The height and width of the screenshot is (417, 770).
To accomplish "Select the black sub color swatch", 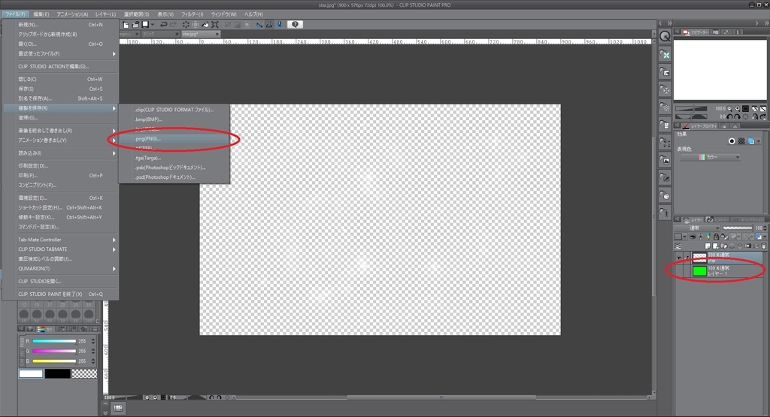I will (57, 374).
